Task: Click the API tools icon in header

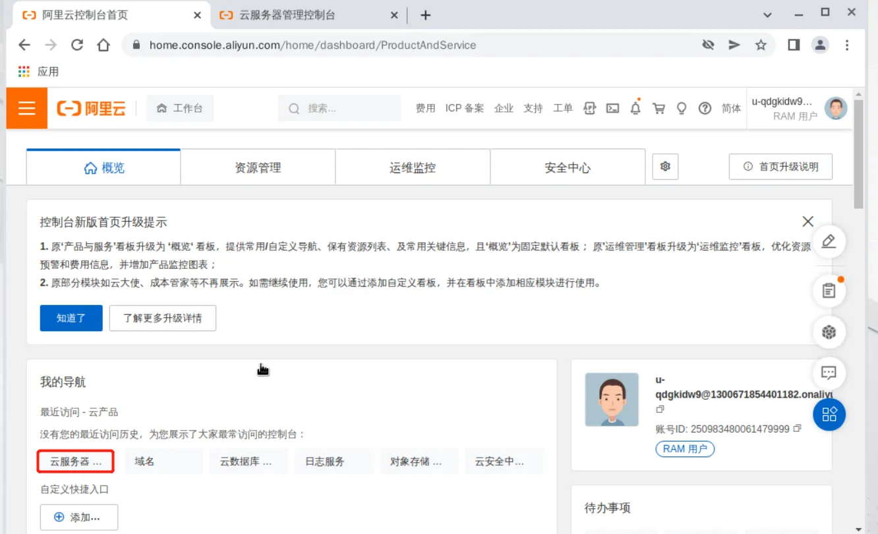Action: tap(590, 109)
